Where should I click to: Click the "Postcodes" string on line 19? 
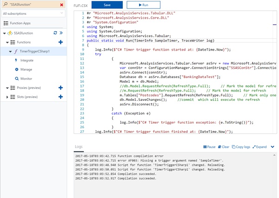tap(149, 95)
